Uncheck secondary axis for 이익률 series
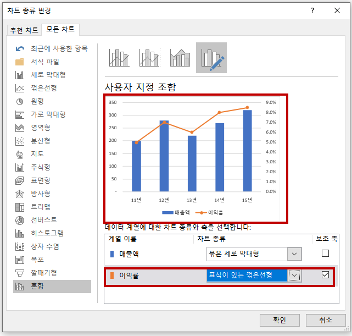 (325, 274)
